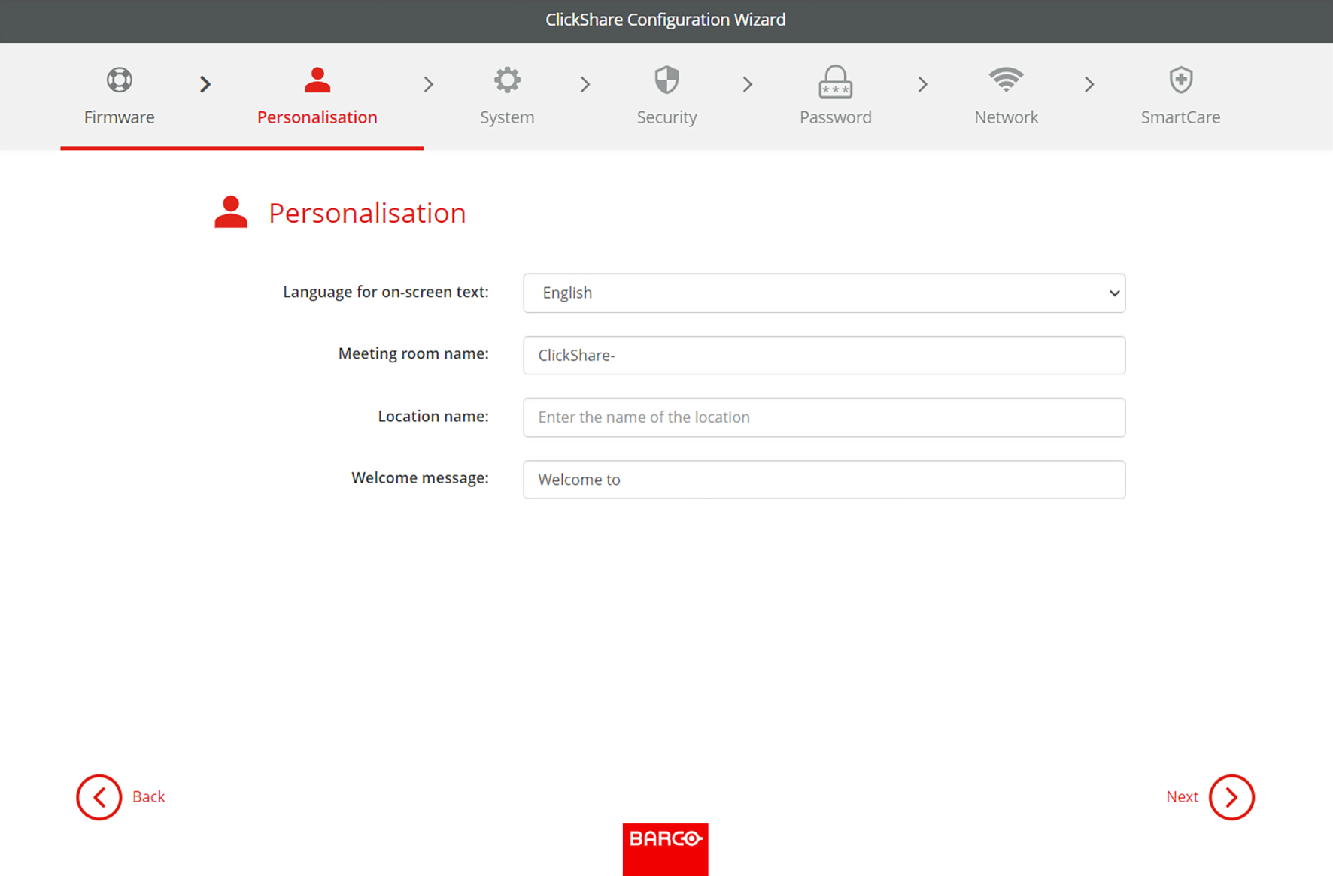This screenshot has width=1333, height=876.
Task: Open the on-screen text language dropdown
Action: point(824,293)
